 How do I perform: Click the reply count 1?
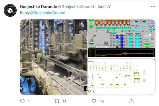(x=29, y=101)
